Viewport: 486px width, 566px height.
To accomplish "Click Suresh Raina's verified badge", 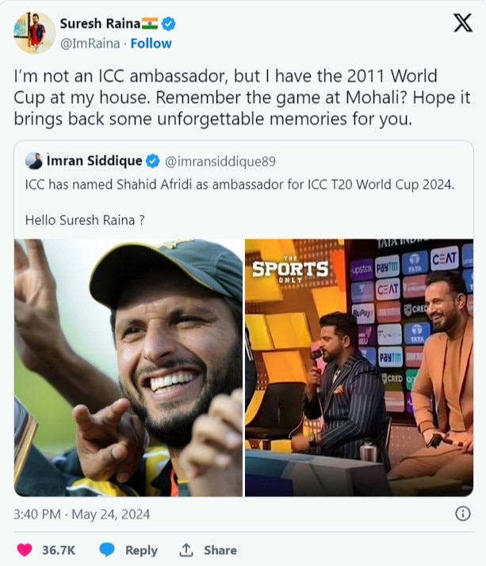I will point(168,24).
